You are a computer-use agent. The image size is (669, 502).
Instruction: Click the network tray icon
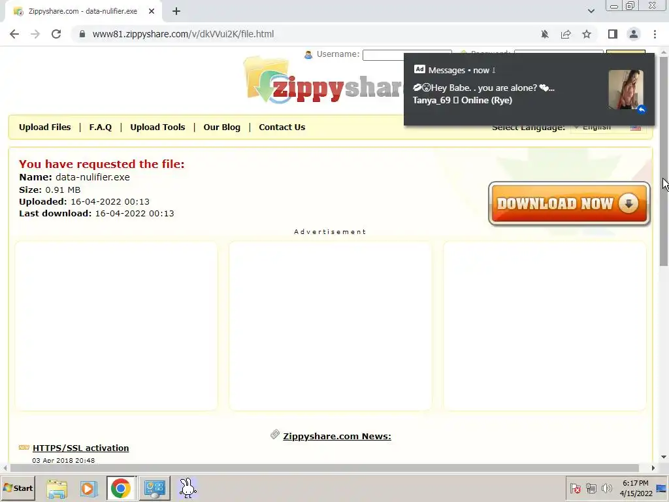(x=591, y=488)
